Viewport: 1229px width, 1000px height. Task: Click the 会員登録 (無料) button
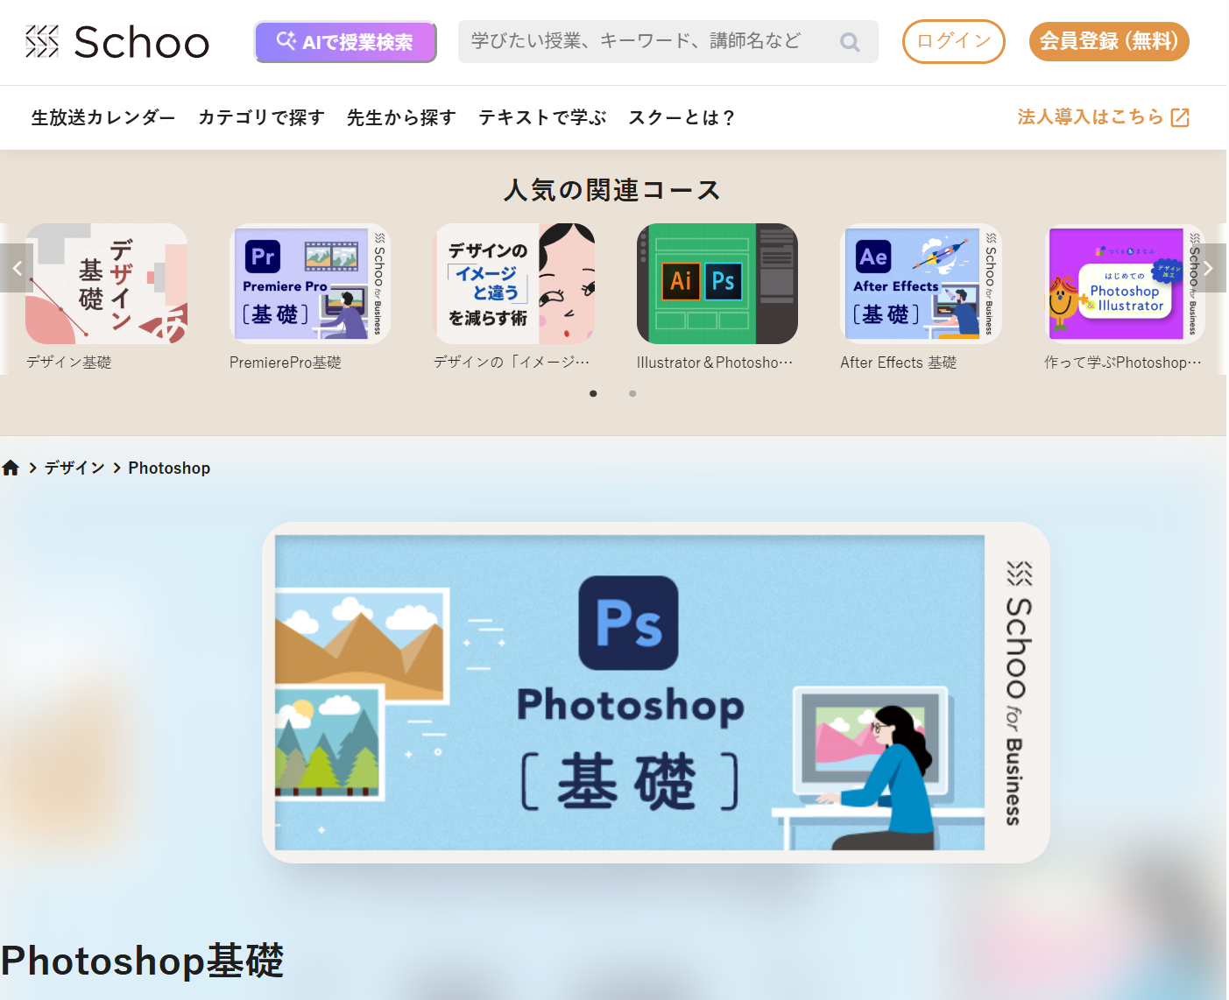[x=1109, y=41]
